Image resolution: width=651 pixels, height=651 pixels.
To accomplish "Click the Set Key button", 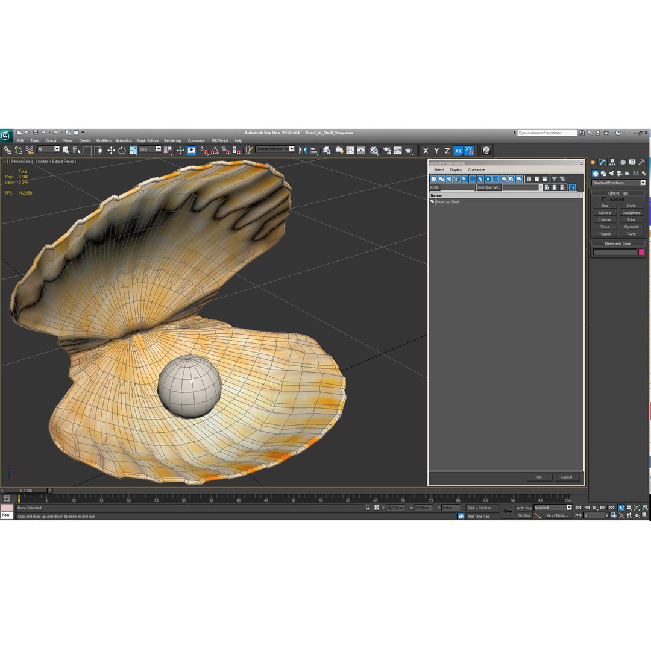I will (x=524, y=515).
